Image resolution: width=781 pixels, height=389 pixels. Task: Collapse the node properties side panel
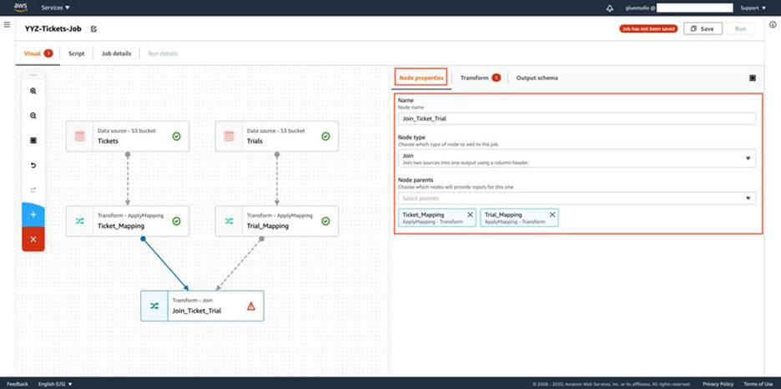[752, 78]
